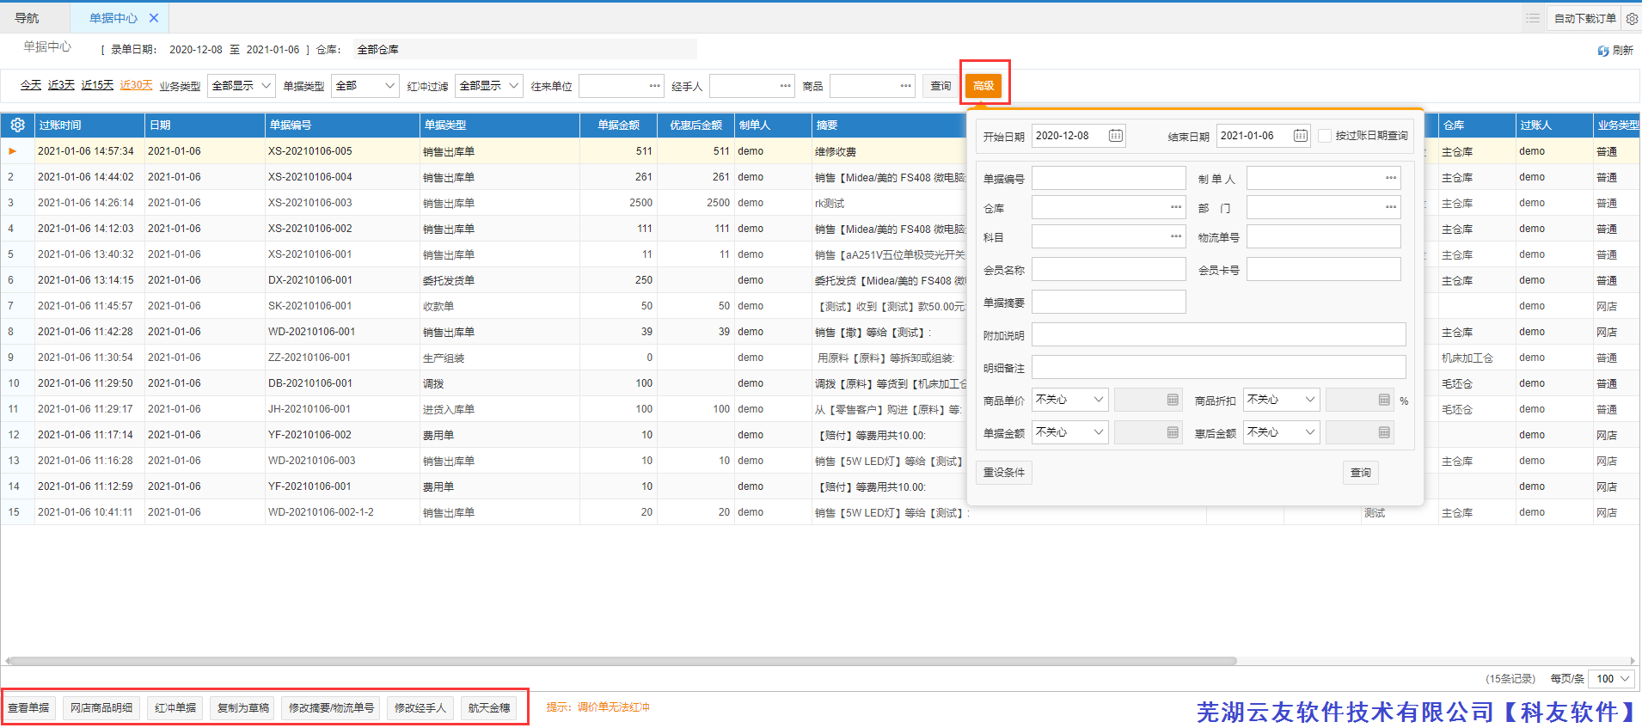Click the 全部仓库 warehouse field
Image resolution: width=1642 pixels, height=728 pixels.
coord(524,50)
